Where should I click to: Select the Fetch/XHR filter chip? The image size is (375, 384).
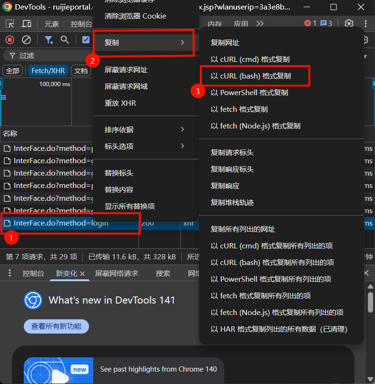[48, 70]
